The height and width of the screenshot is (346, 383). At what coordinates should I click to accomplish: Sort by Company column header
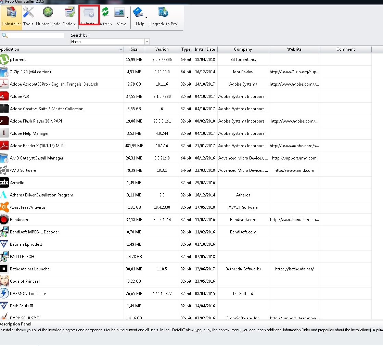[x=243, y=49]
